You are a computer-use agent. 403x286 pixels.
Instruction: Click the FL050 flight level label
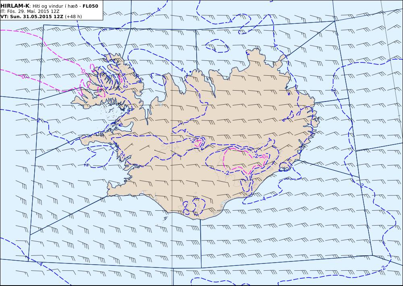click(x=90, y=6)
